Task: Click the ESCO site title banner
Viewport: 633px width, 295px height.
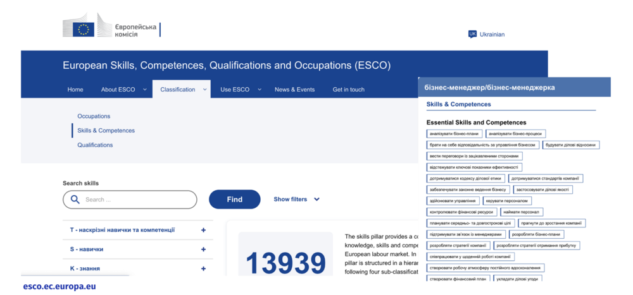Action: click(x=227, y=65)
